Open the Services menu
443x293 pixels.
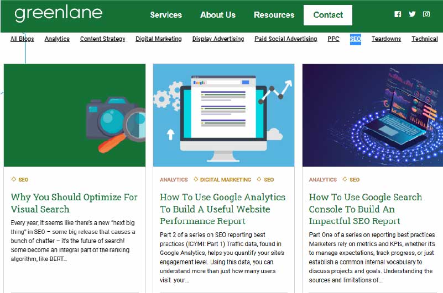(166, 15)
